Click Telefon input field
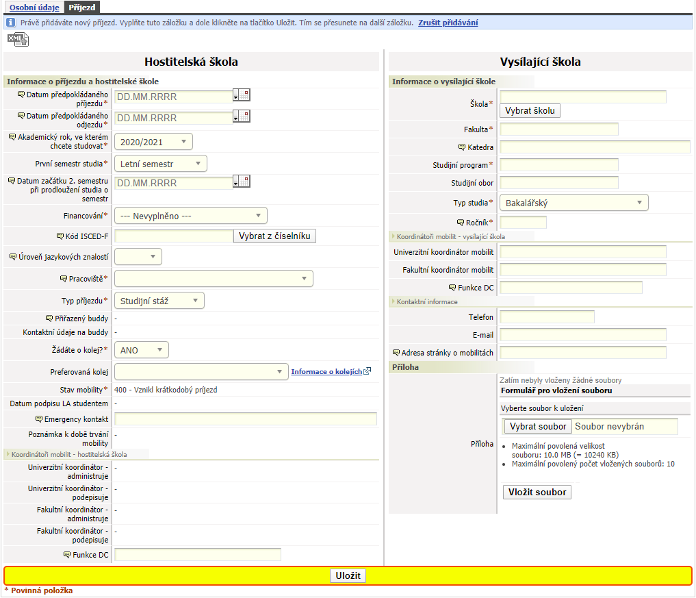 (x=547, y=316)
